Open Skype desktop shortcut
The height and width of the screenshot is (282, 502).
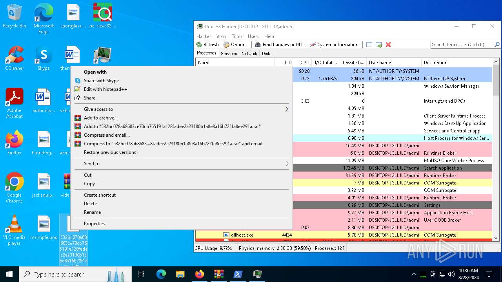(44, 58)
